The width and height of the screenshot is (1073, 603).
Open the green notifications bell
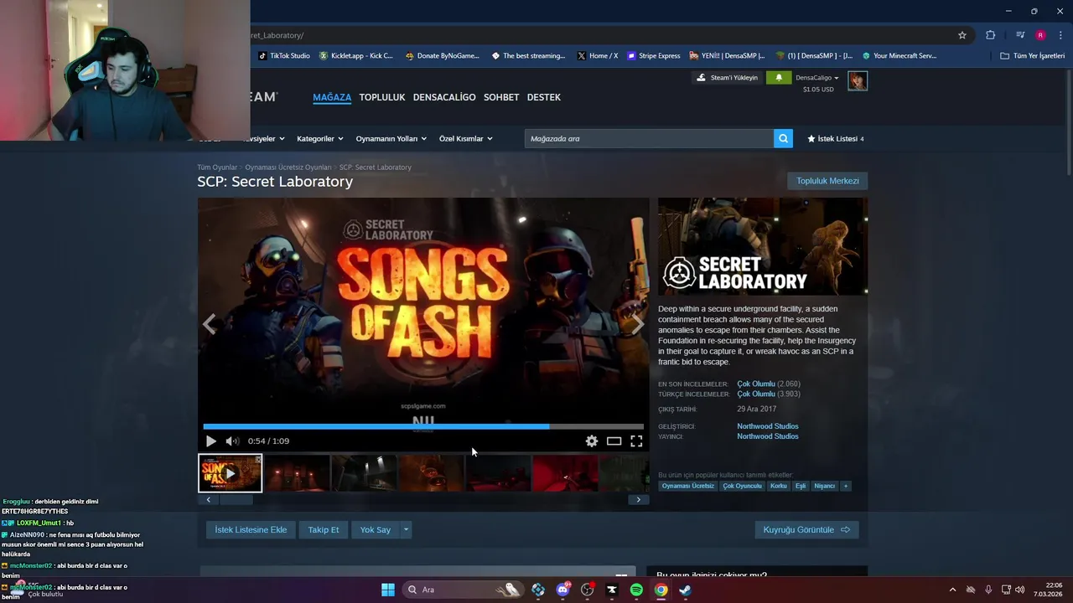coord(779,78)
